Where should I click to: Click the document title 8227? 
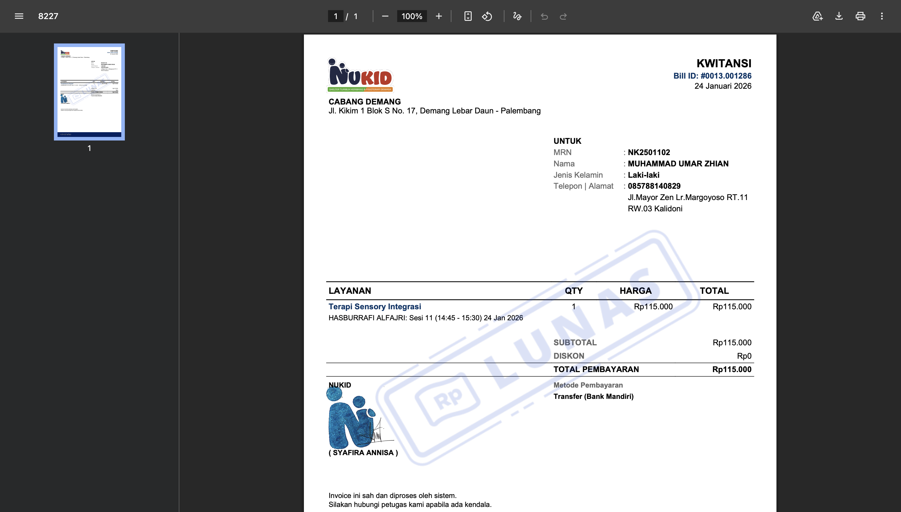tap(48, 16)
